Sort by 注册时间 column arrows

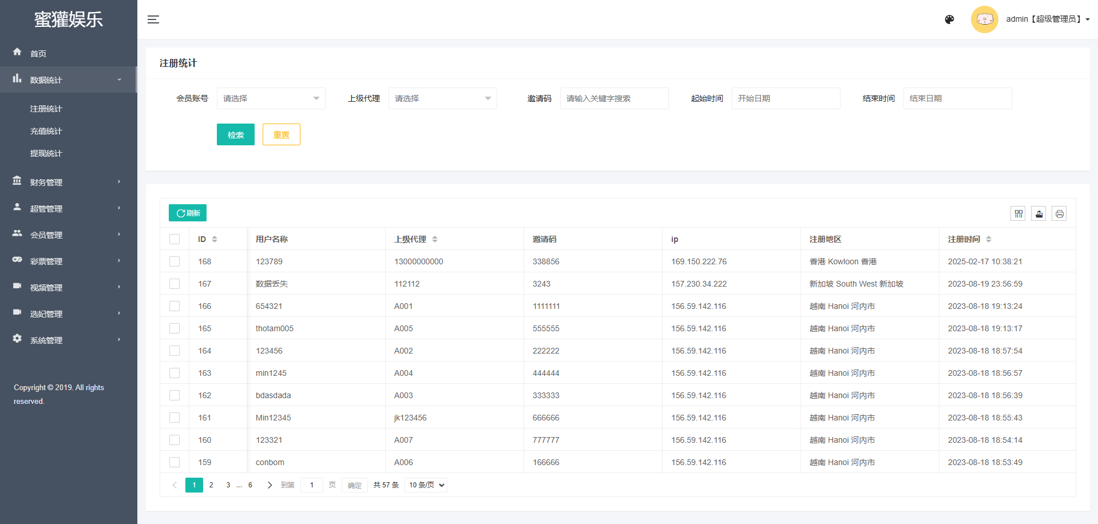[988, 239]
